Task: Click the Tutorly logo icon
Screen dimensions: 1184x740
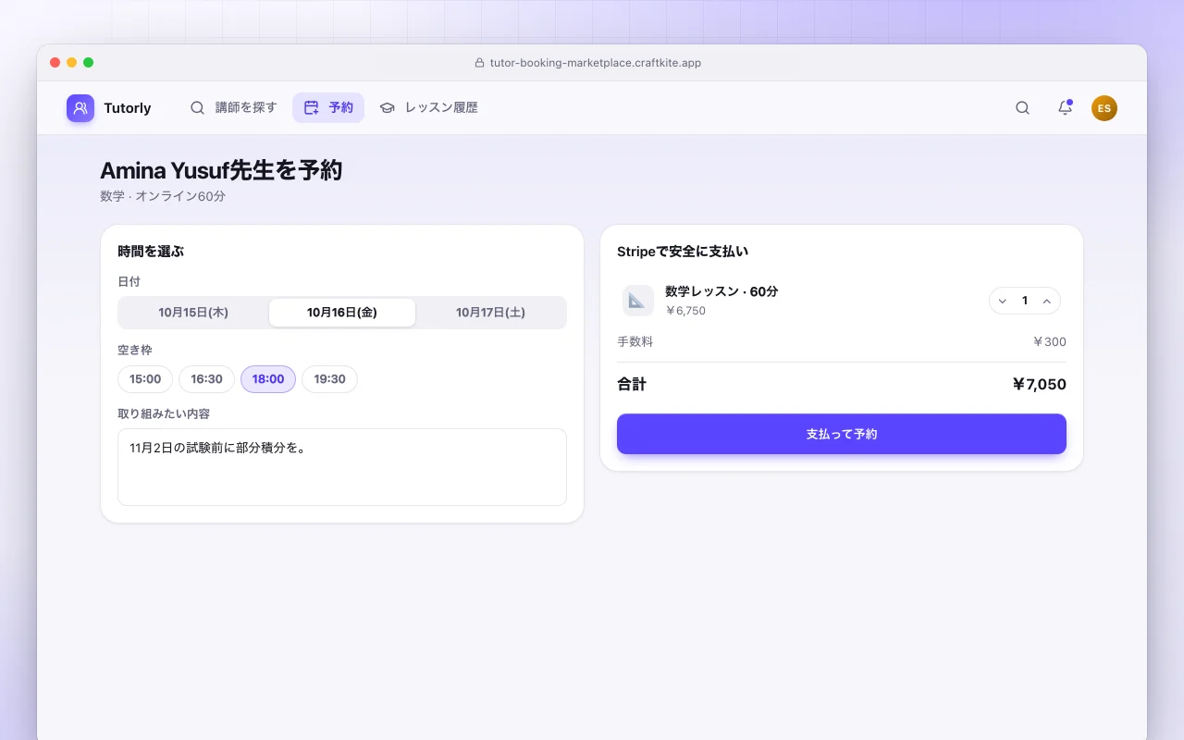Action: click(x=80, y=108)
